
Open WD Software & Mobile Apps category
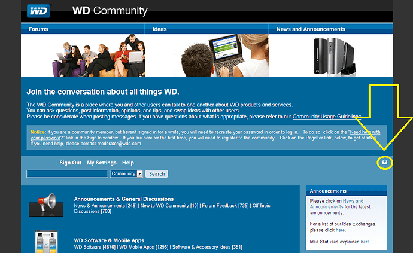[x=109, y=240]
